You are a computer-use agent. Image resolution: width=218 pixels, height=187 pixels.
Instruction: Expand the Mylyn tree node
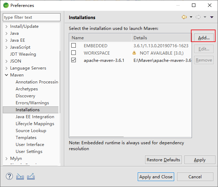(x=6, y=158)
